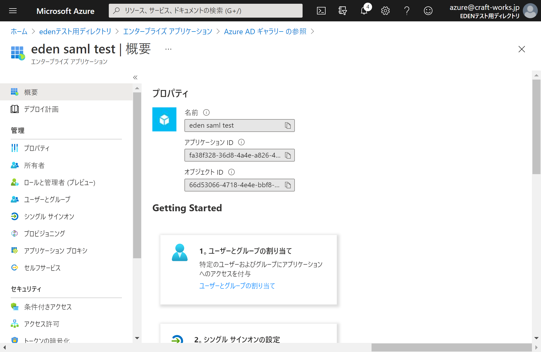Open シングル サインオン menu item
The image size is (541, 352).
pyautogui.click(x=66, y=217)
